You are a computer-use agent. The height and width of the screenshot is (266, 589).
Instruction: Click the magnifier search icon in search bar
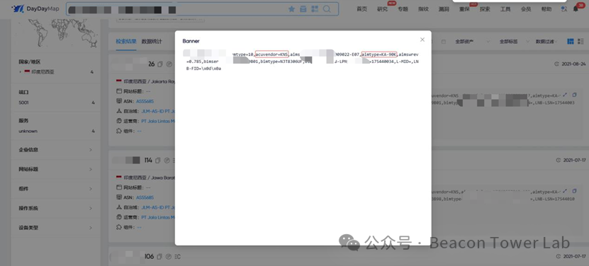pyautogui.click(x=327, y=9)
